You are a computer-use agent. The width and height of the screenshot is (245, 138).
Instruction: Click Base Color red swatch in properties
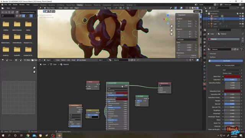pos(232,77)
